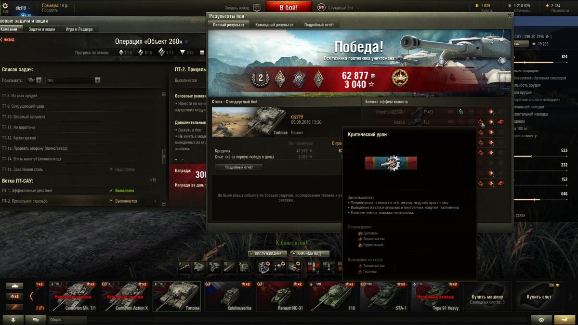Switch to Личный результат tab
Viewport: 578px width, 325px height.
click(229, 25)
